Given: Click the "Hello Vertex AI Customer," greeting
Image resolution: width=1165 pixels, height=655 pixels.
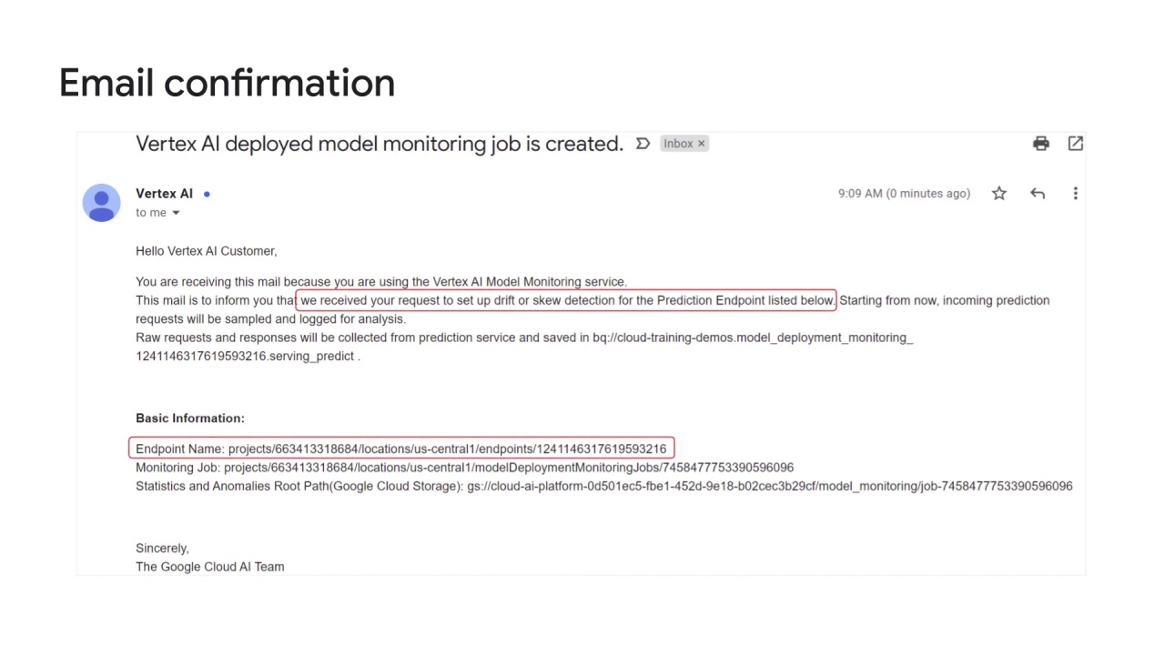Looking at the screenshot, I should tap(207, 251).
